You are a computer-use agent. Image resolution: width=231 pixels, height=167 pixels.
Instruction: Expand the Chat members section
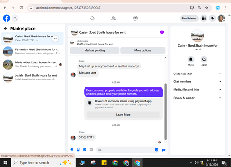tap(197, 81)
